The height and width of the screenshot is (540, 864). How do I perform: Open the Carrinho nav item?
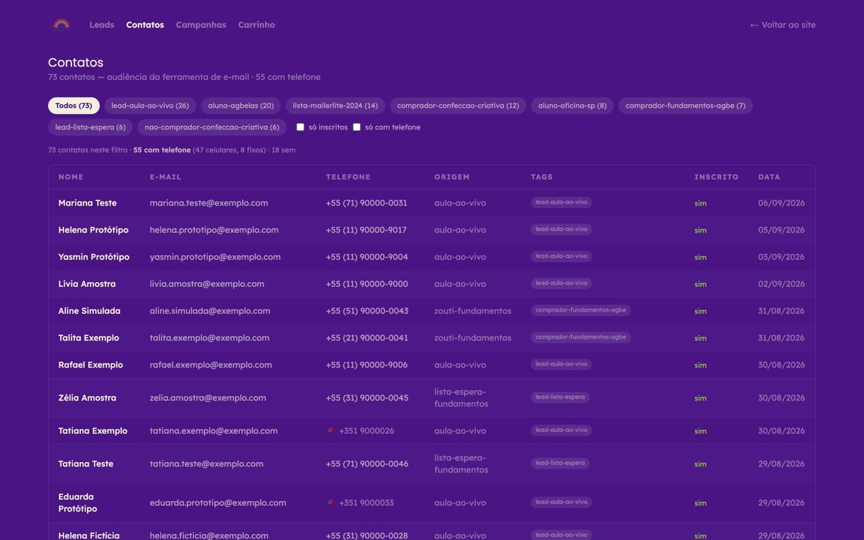coord(256,25)
